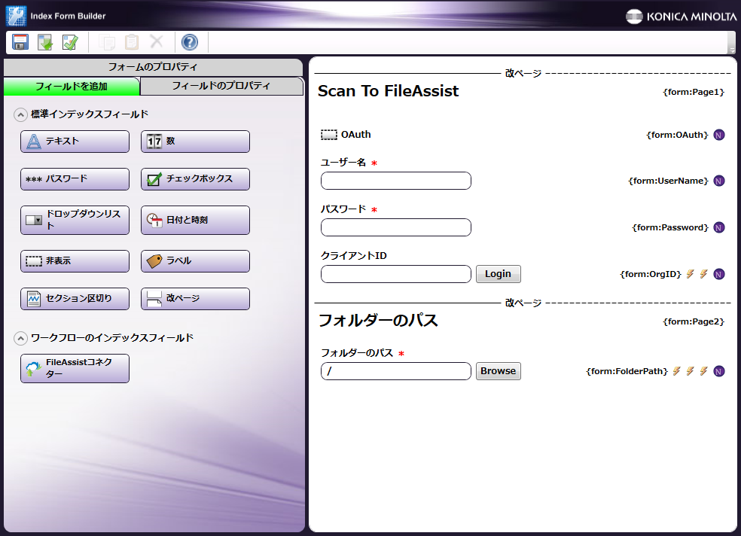This screenshot has height=536, width=741.
Task: Click the {form:OrgID} tag
Action: 651,274
